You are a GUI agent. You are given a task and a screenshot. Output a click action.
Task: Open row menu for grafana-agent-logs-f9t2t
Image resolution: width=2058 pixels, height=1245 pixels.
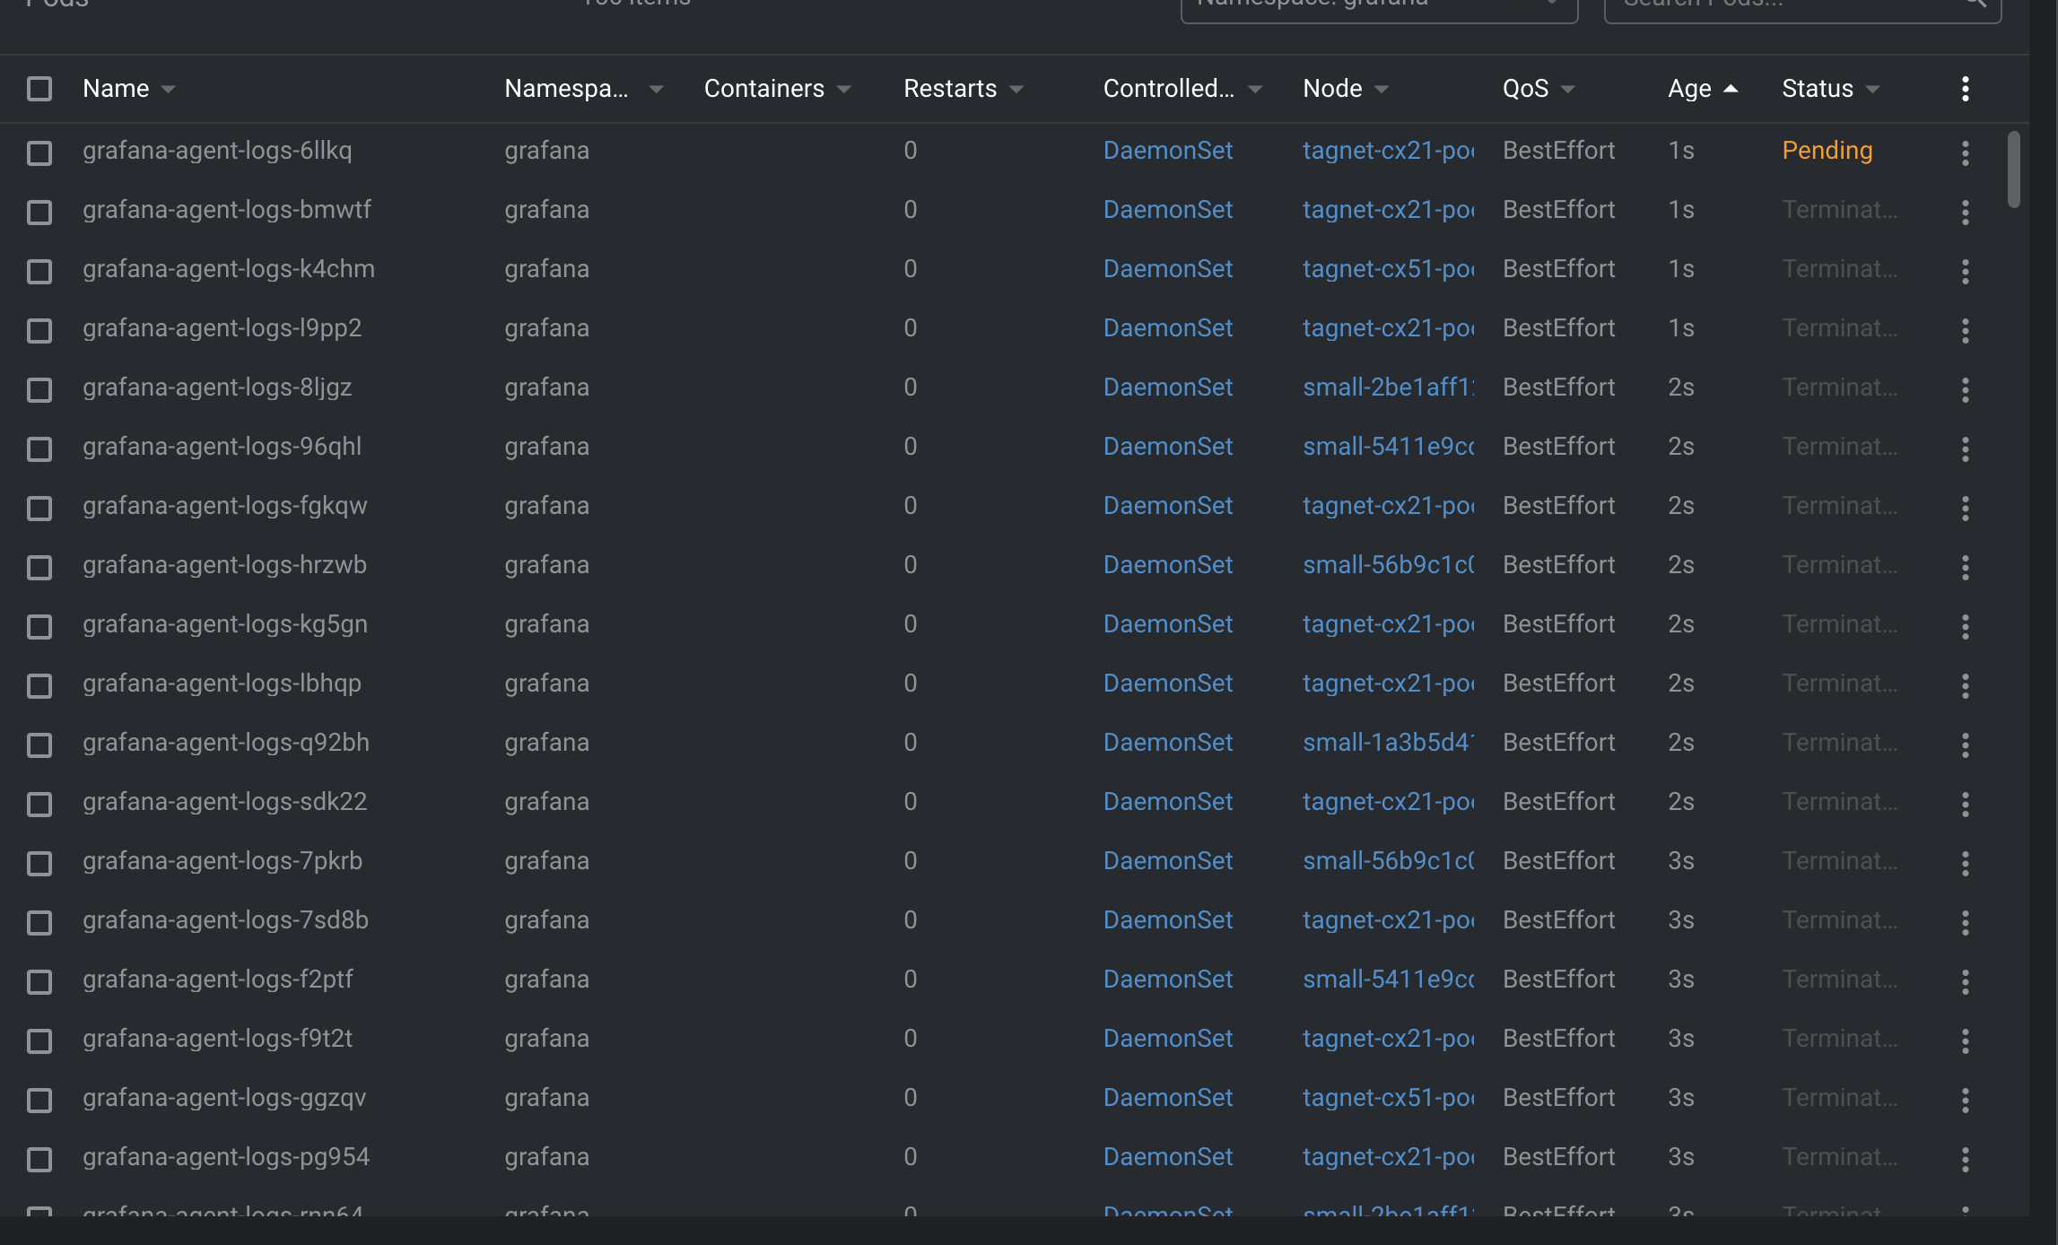coord(1965,1040)
